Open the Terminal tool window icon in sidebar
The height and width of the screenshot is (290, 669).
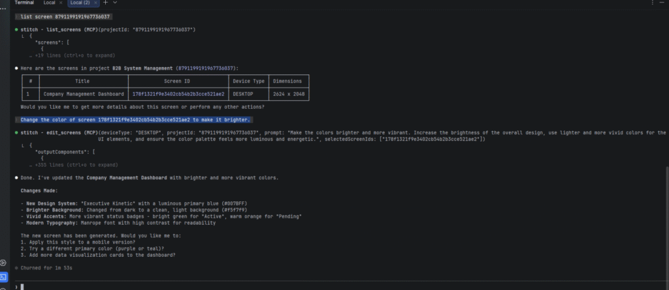tap(4, 276)
